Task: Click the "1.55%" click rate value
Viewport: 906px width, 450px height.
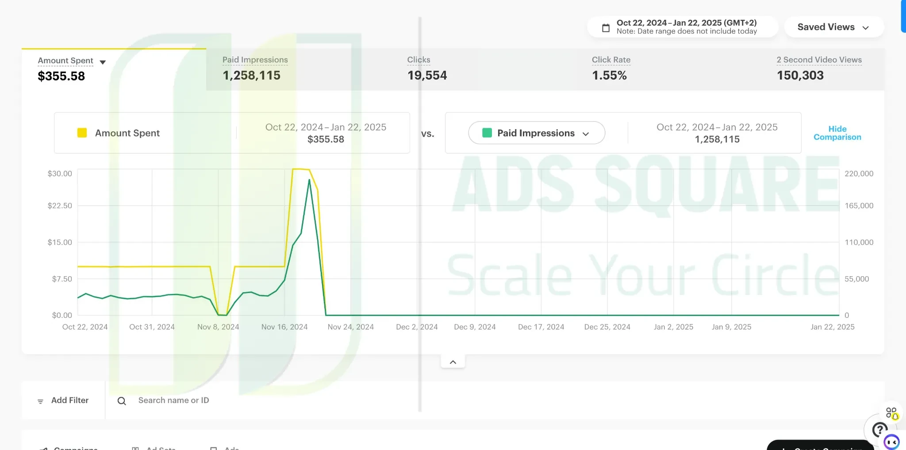Action: [x=609, y=76]
